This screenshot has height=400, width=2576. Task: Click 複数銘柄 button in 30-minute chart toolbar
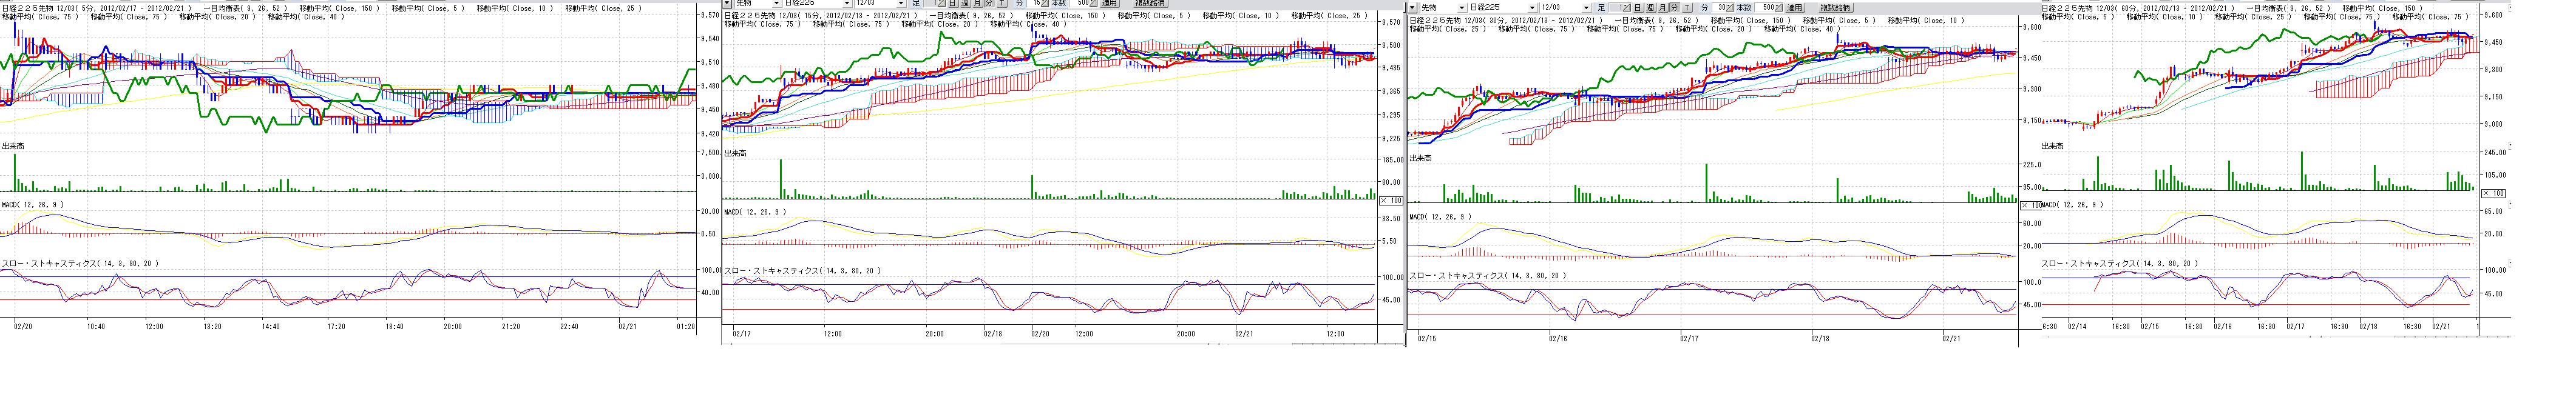pyautogui.click(x=1835, y=8)
